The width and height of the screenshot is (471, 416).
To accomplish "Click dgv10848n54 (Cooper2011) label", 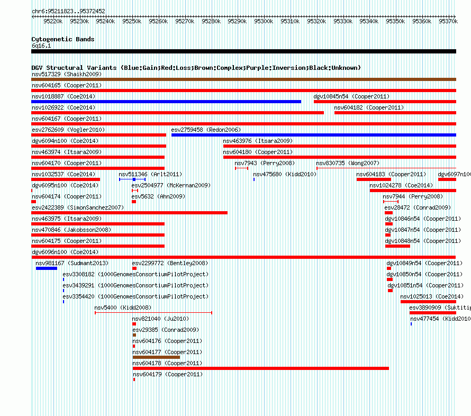I will [x=423, y=241].
